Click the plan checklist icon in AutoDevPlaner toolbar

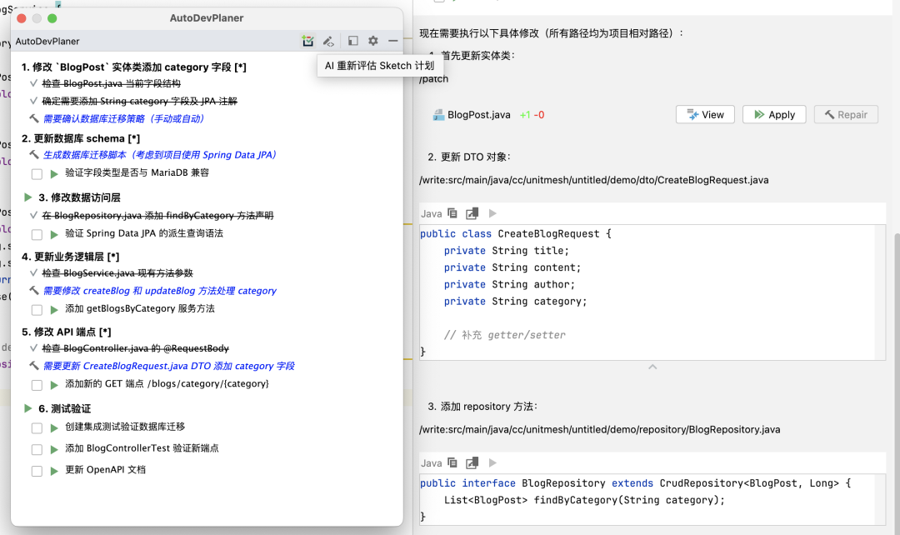click(307, 40)
